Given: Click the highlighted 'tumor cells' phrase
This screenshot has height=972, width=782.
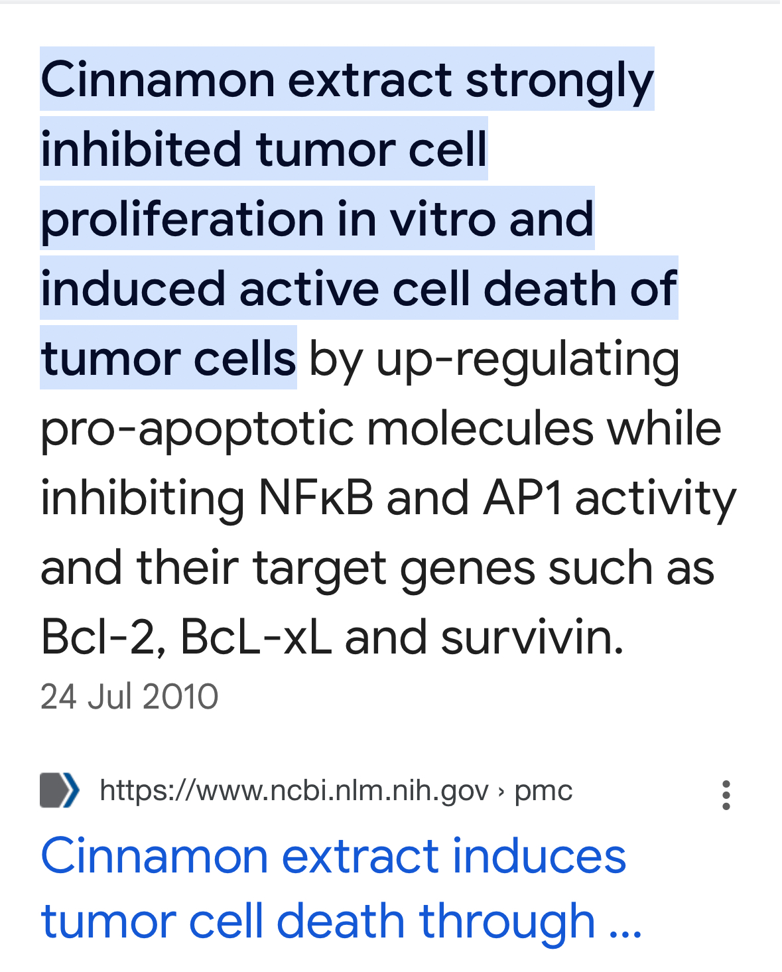Looking at the screenshot, I should [168, 358].
